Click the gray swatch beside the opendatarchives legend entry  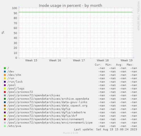[5, 95]
